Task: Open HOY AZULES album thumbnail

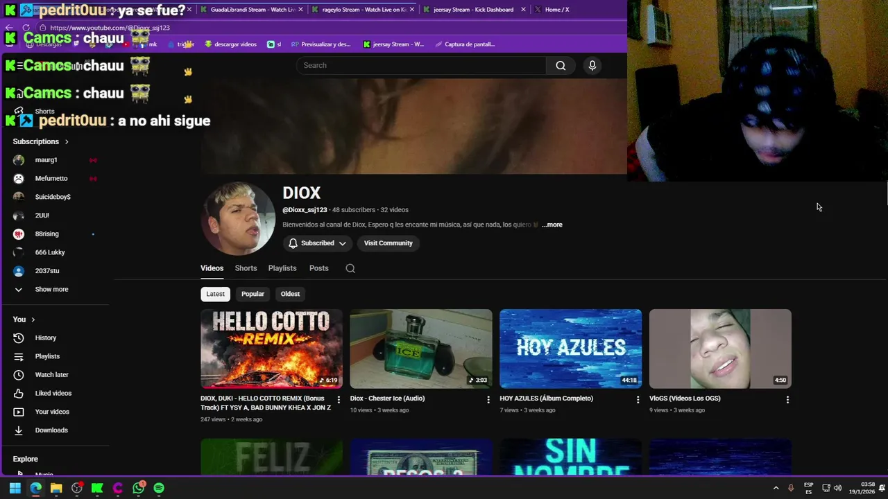Action: click(x=571, y=349)
